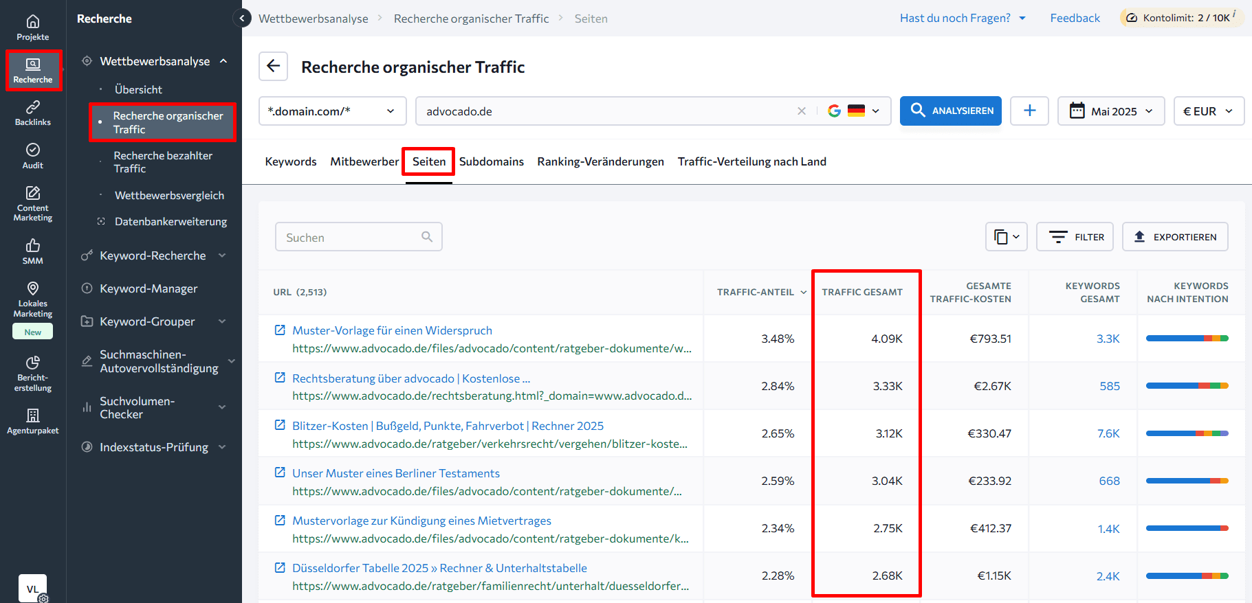
Task: Open external link for Mustervorlage Kündigung row
Action: pos(280,520)
